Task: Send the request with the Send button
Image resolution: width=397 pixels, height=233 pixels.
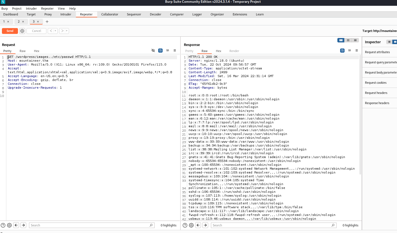Action: [10, 31]
